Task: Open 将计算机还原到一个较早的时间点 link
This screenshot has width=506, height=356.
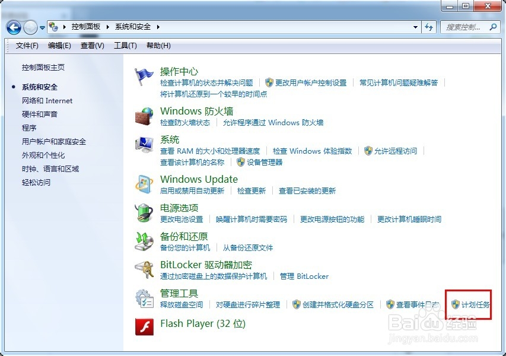Action: 214,94
